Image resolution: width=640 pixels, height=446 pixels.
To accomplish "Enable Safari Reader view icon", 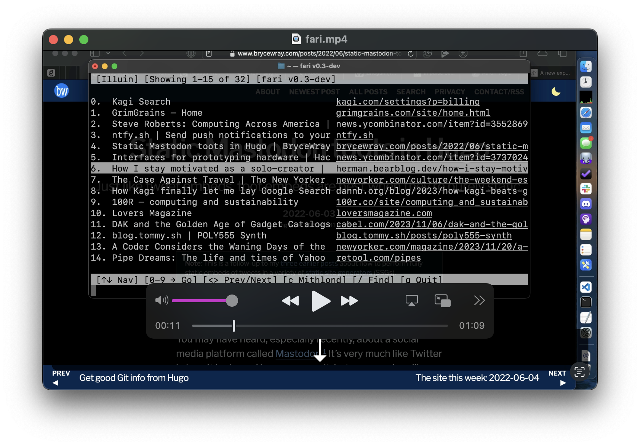I will click(209, 54).
